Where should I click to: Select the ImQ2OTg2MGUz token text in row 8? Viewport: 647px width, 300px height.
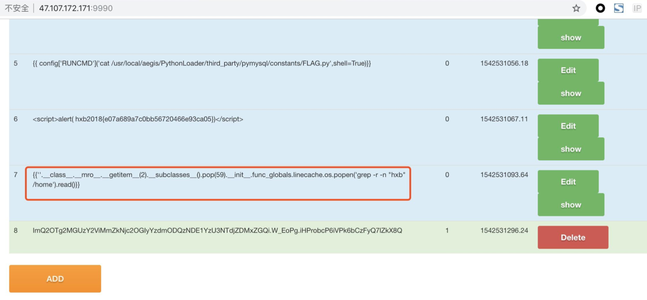point(217,231)
